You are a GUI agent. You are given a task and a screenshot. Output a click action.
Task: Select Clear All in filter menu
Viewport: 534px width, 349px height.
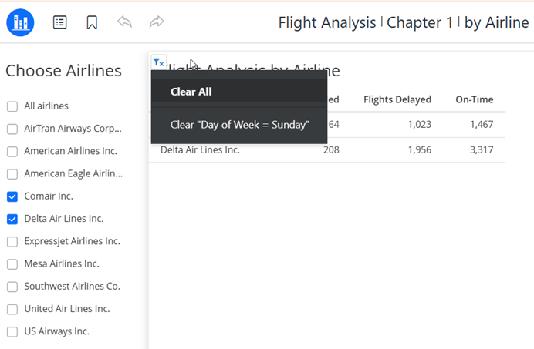pyautogui.click(x=191, y=92)
